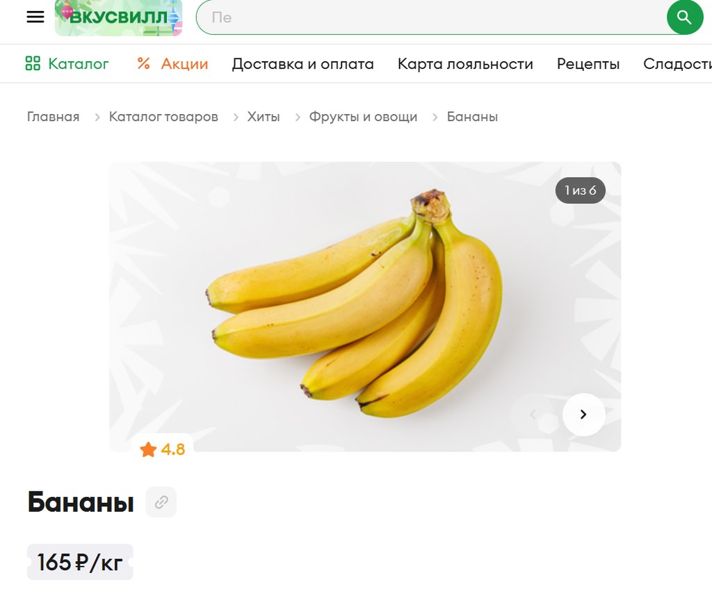712x591 pixels.
Task: Focus the search input field
Action: coord(431,17)
